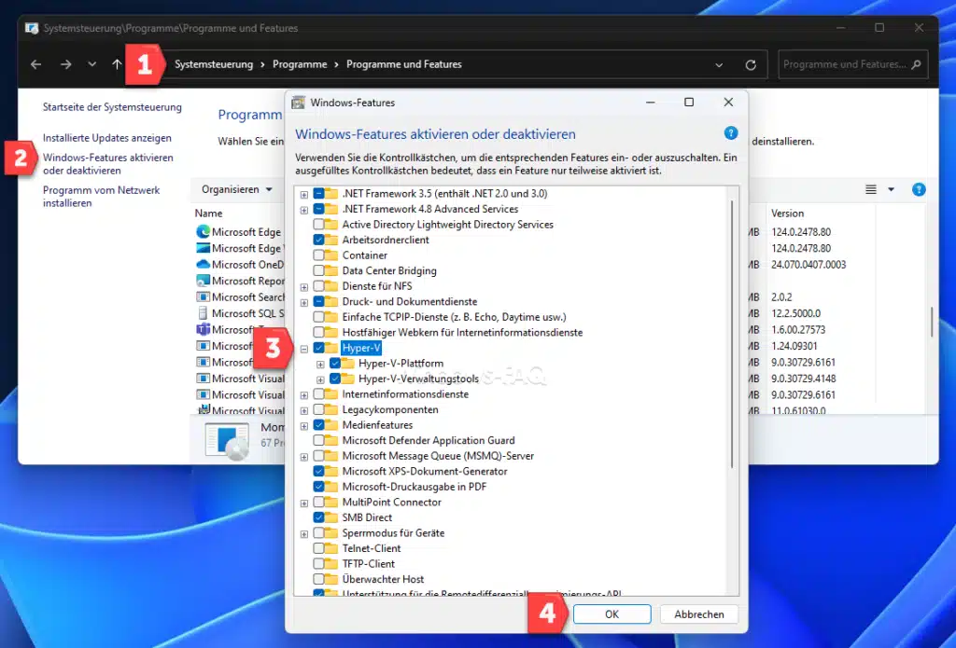The height and width of the screenshot is (648, 956).
Task: Open Organisieren menu
Action: pos(236,189)
